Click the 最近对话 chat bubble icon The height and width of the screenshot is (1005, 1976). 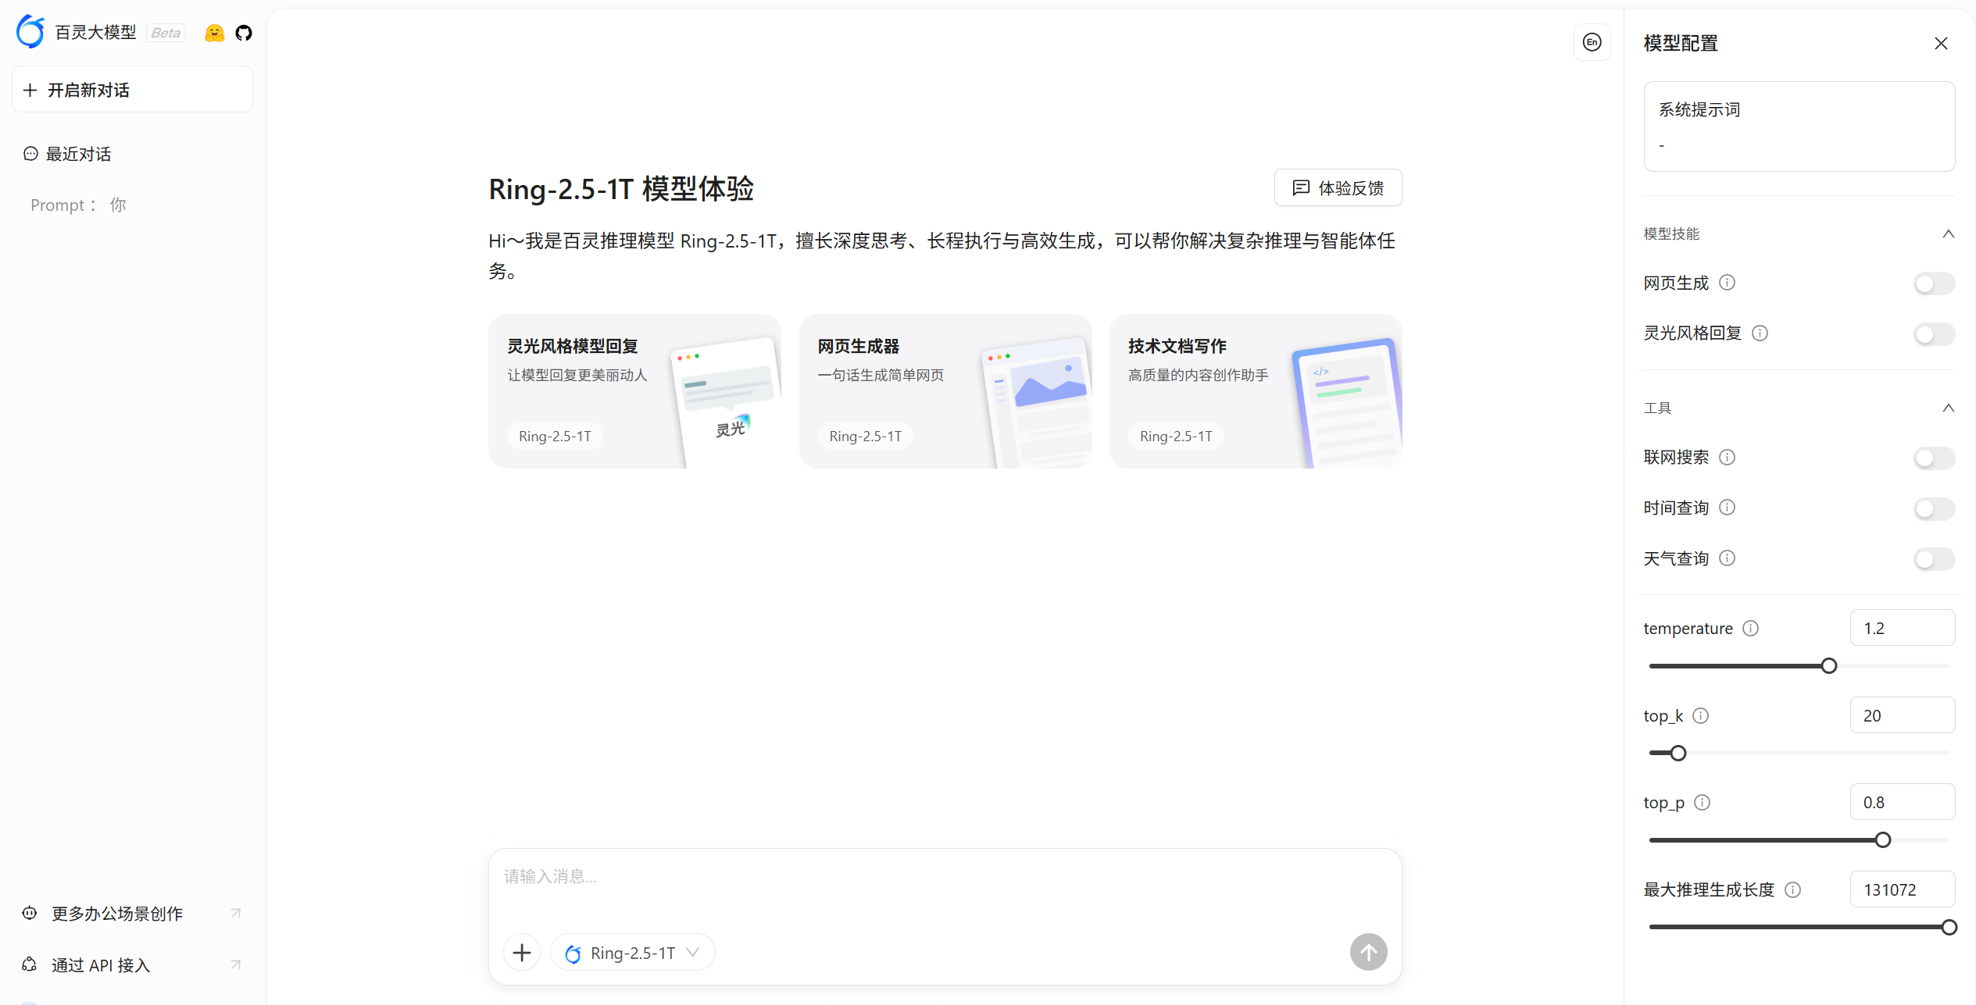(30, 154)
